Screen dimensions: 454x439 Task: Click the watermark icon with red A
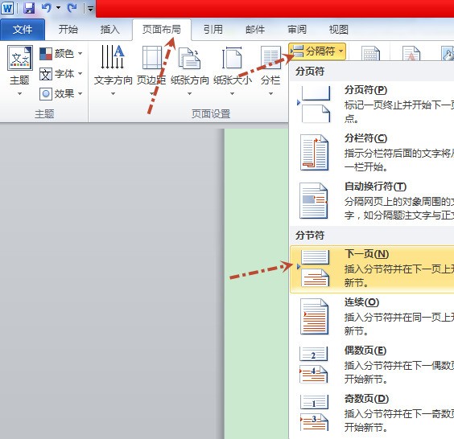coord(411,53)
